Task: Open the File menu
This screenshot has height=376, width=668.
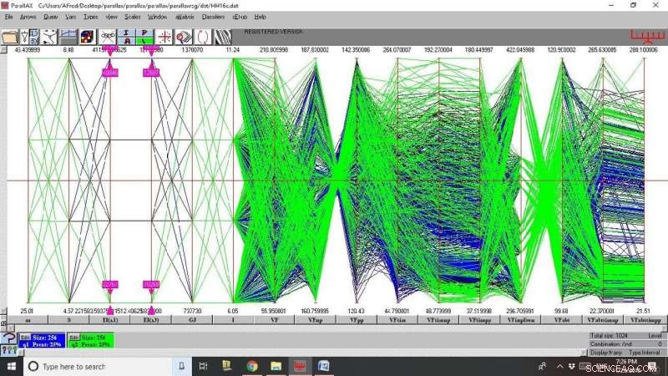Action: pyautogui.click(x=9, y=17)
